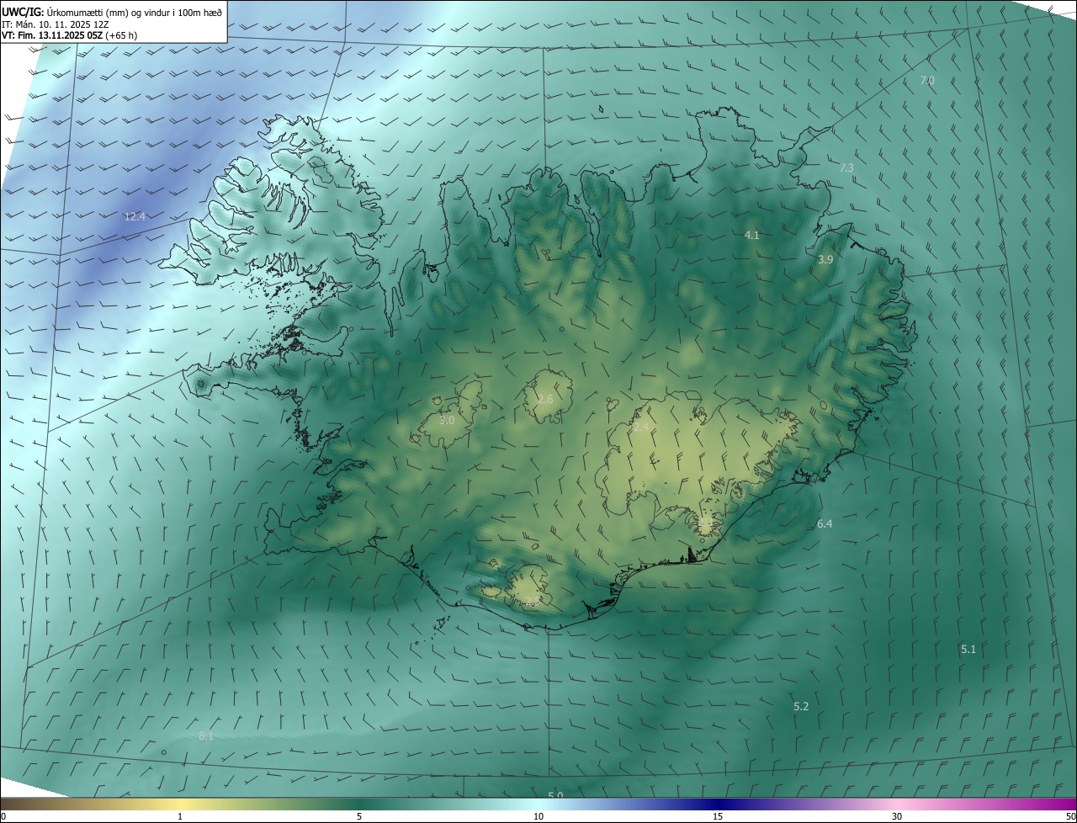The image size is (1077, 823).
Task: Click the 7.3 value label
Action: coord(846,168)
